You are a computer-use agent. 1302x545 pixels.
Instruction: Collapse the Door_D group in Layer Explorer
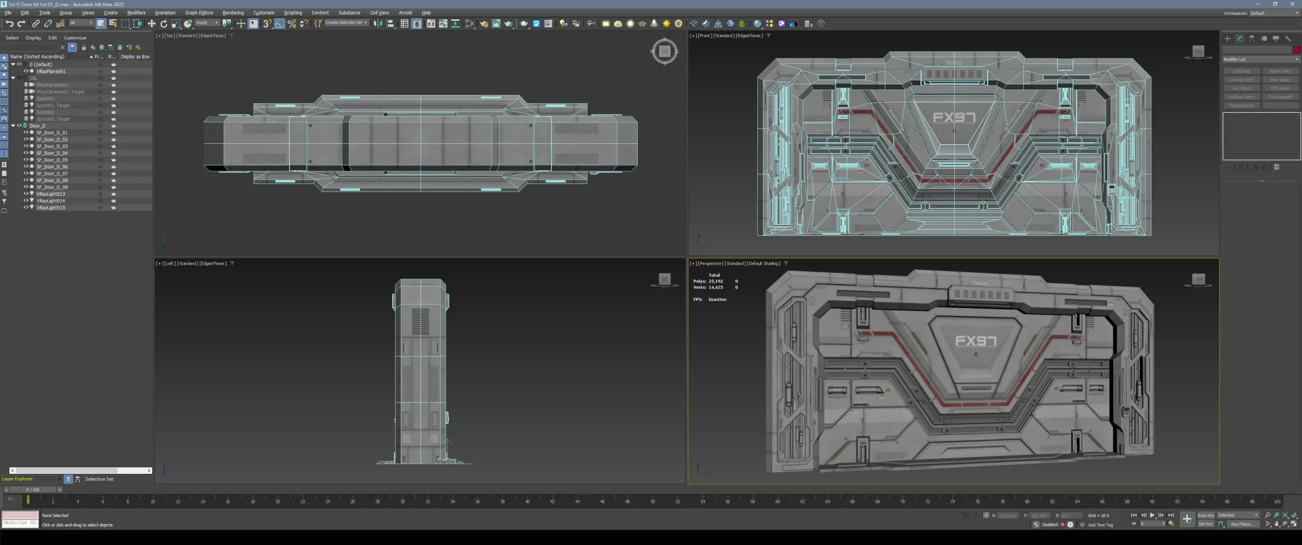12,126
